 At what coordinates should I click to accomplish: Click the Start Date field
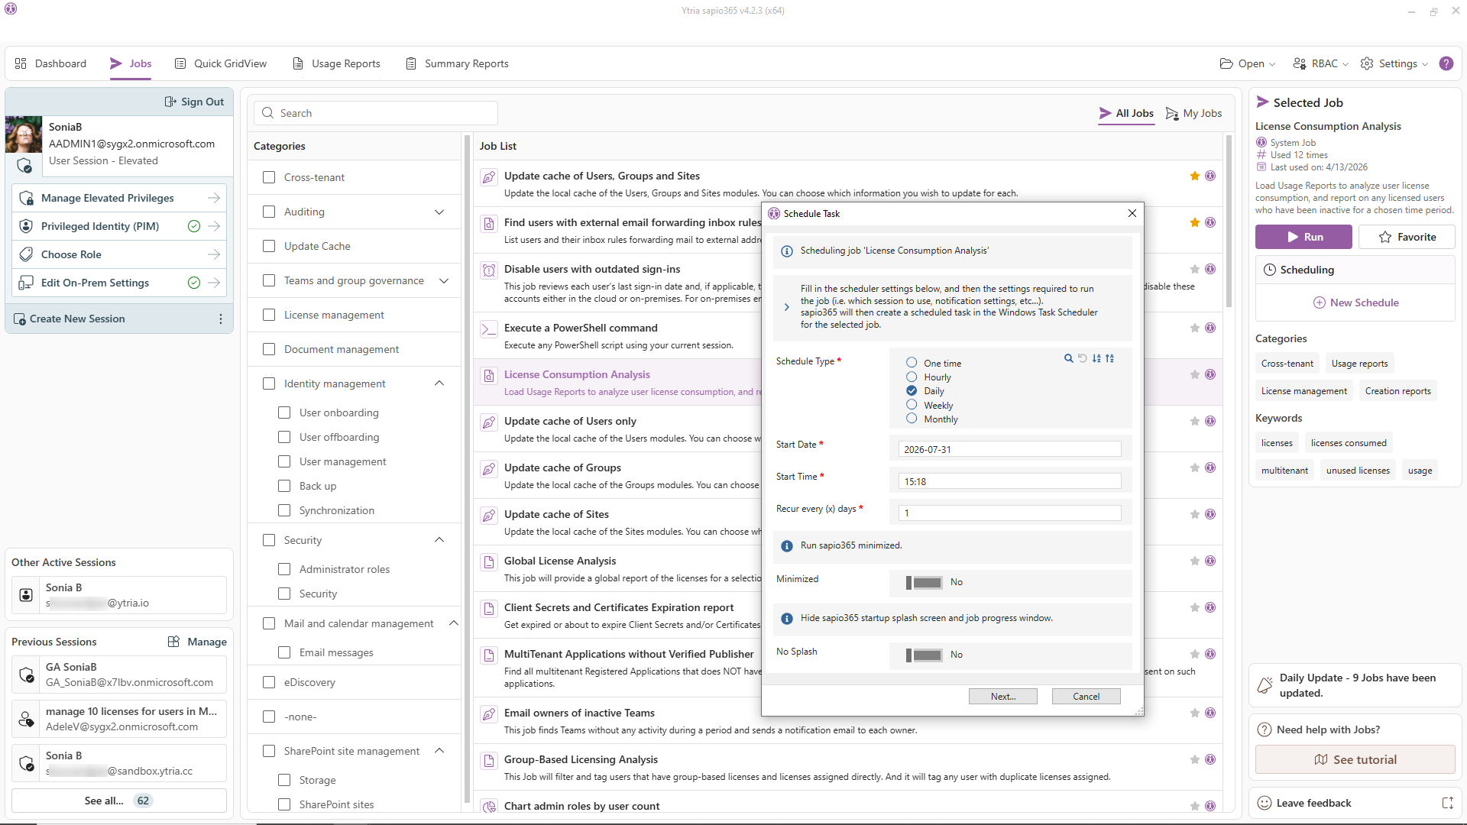(1009, 449)
